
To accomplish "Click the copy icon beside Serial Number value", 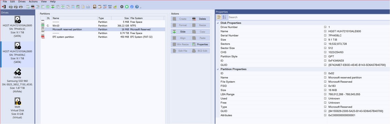I will [x=325, y=35].
